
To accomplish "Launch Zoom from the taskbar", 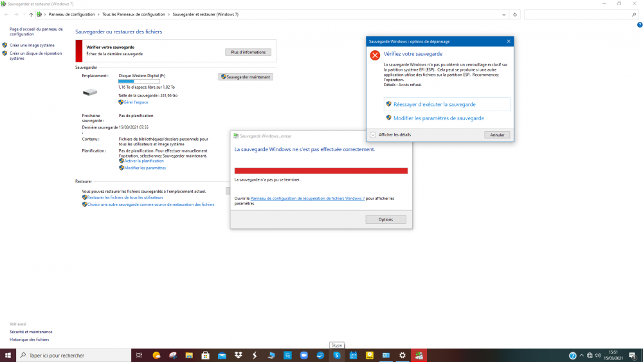I will click(304, 356).
